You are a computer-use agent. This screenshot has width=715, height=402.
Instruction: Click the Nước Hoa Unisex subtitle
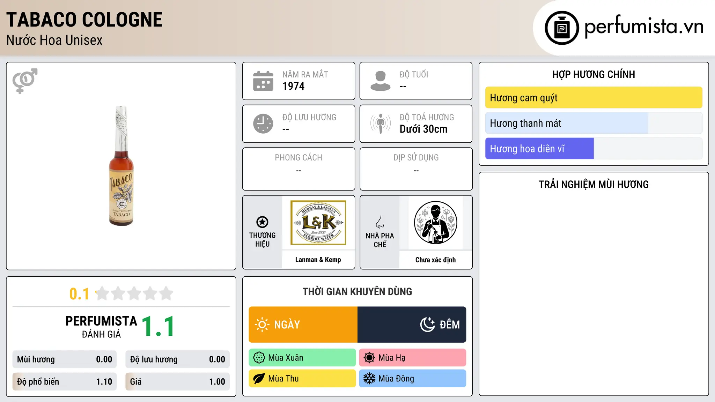[x=54, y=40]
